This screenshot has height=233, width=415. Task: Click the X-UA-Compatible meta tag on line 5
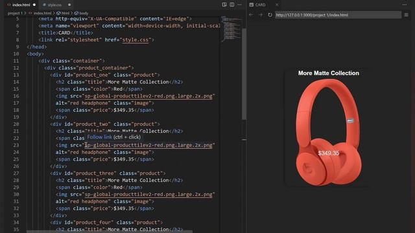coord(115,19)
